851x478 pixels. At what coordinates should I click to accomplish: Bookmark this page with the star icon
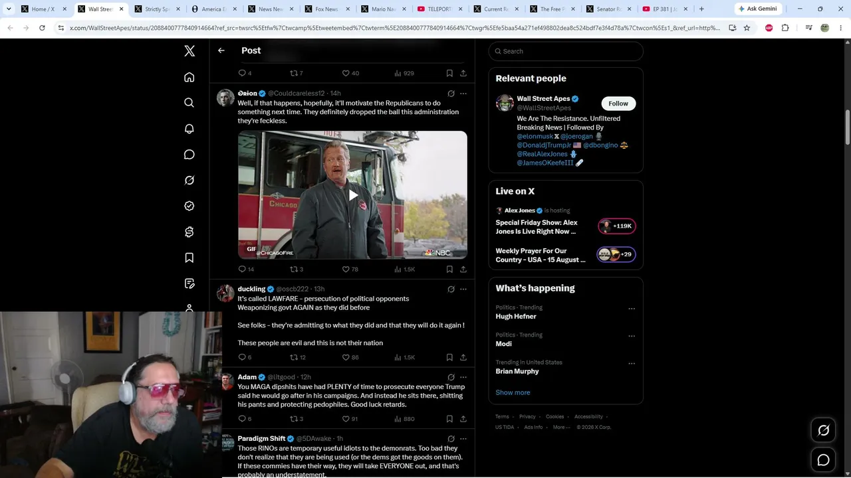(747, 28)
